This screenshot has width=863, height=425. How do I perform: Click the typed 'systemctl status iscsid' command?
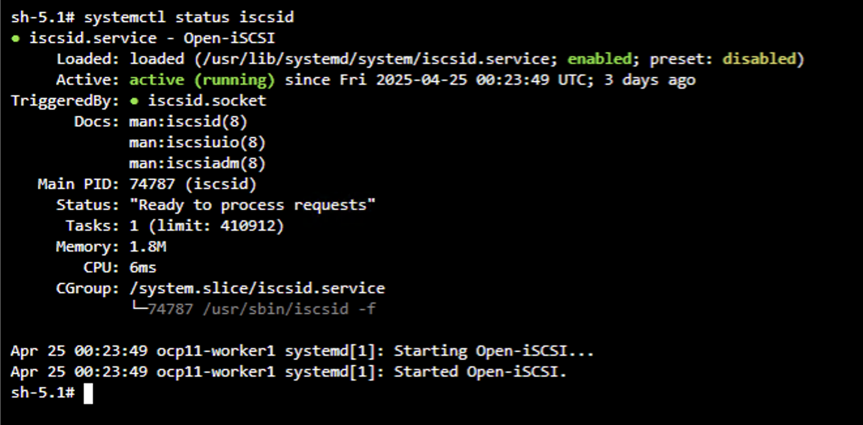[189, 18]
